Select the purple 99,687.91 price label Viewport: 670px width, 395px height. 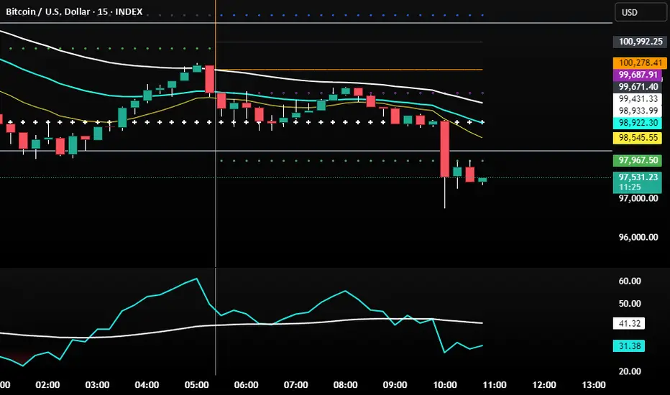(638, 75)
